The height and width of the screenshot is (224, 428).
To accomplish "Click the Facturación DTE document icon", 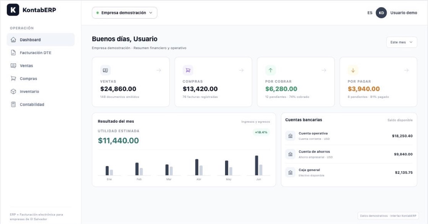I will coord(14,53).
